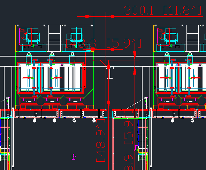Select the white I-beam column section

point(110,73)
